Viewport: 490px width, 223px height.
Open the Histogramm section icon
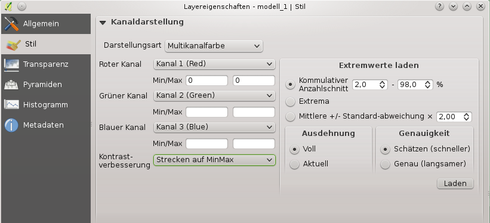click(11, 104)
